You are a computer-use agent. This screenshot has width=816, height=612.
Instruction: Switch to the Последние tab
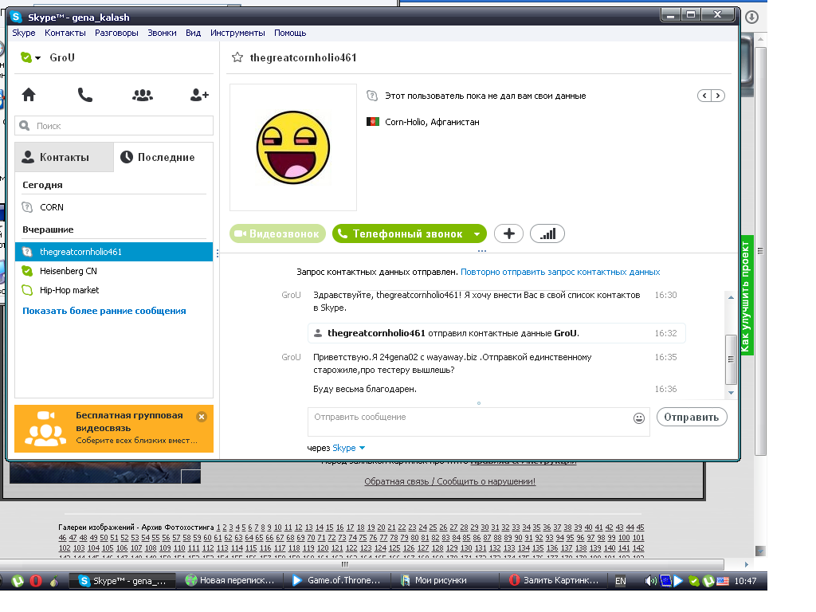click(x=163, y=157)
